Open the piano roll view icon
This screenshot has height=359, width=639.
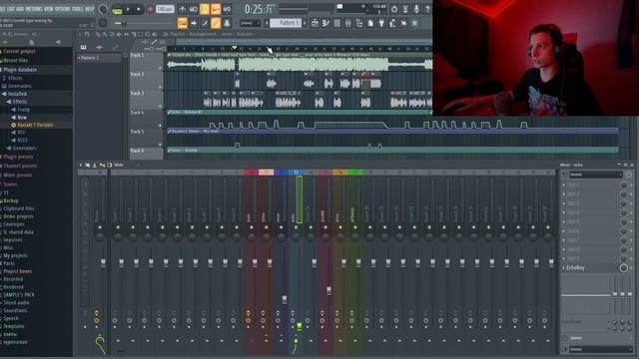pos(325,23)
